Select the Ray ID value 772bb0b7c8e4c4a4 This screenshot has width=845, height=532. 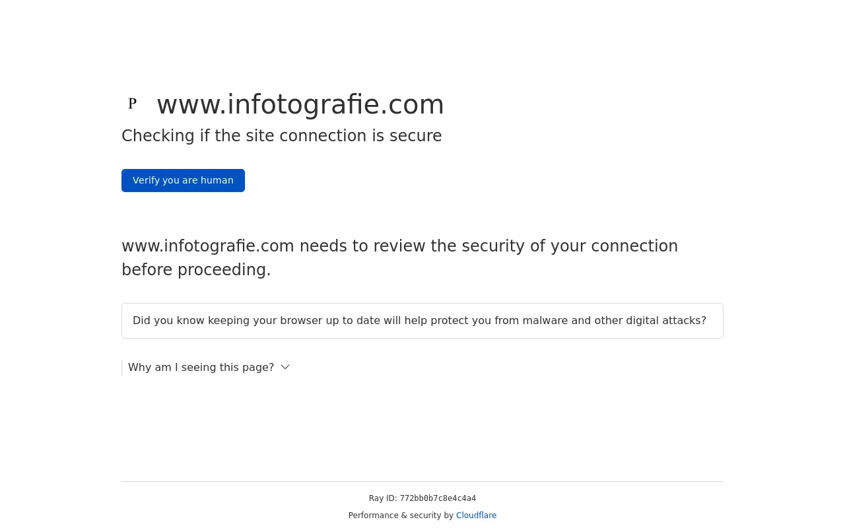pos(438,498)
